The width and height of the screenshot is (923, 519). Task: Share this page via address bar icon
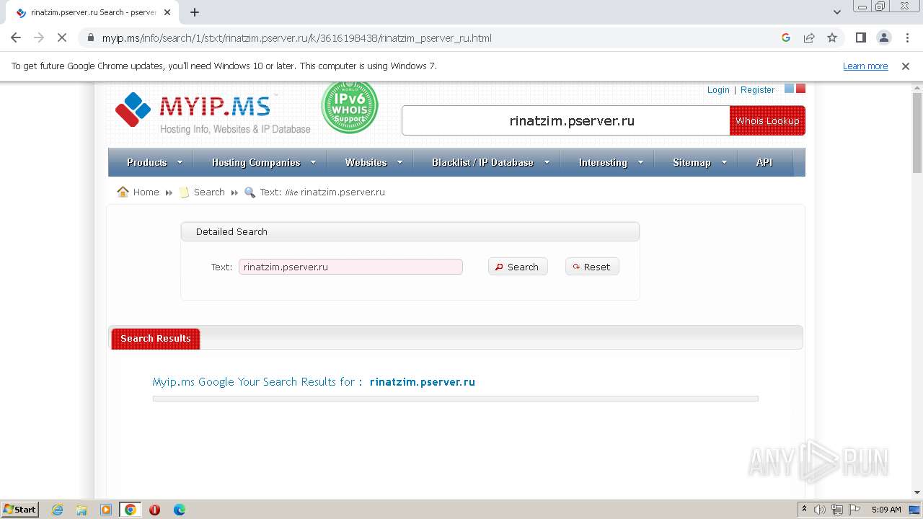pyautogui.click(x=809, y=37)
